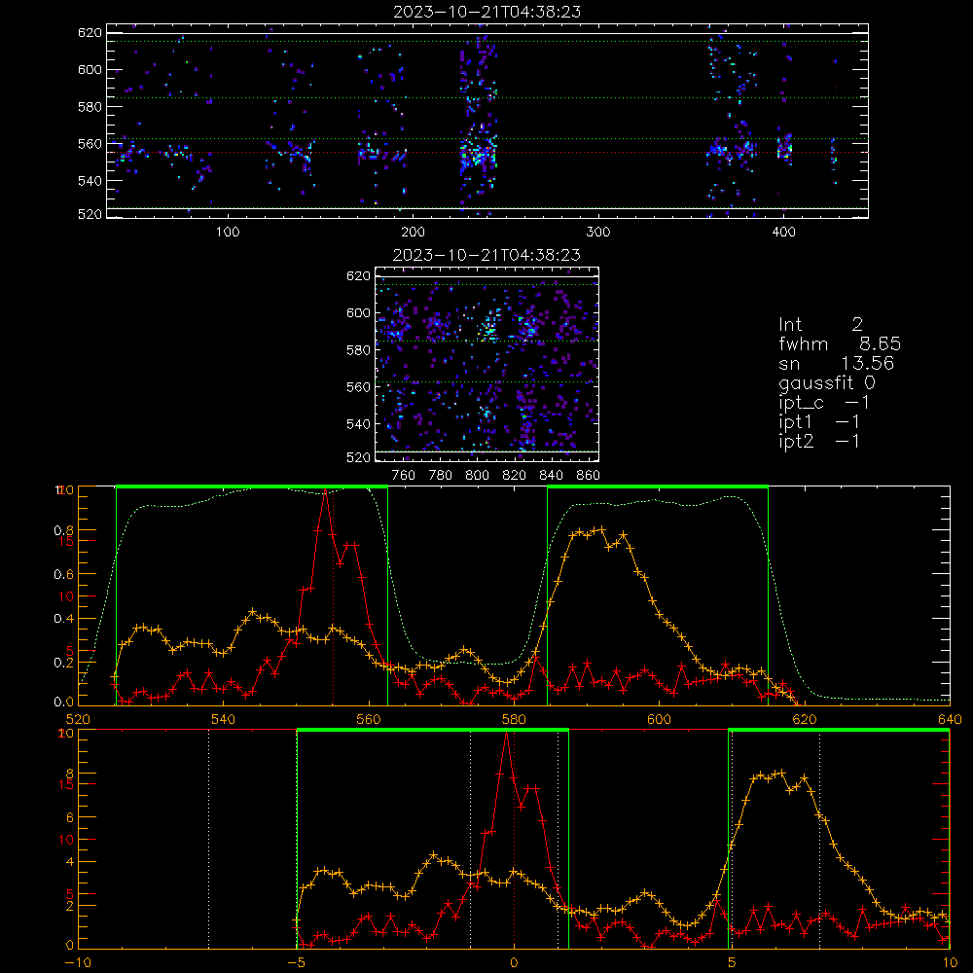
Task: Click x-axis label 100 on top plot
Action: point(228,232)
